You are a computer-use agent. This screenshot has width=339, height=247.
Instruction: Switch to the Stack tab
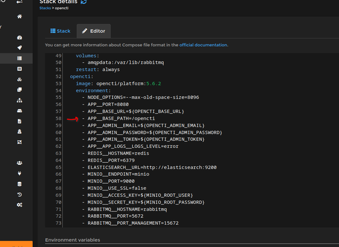[60, 31]
